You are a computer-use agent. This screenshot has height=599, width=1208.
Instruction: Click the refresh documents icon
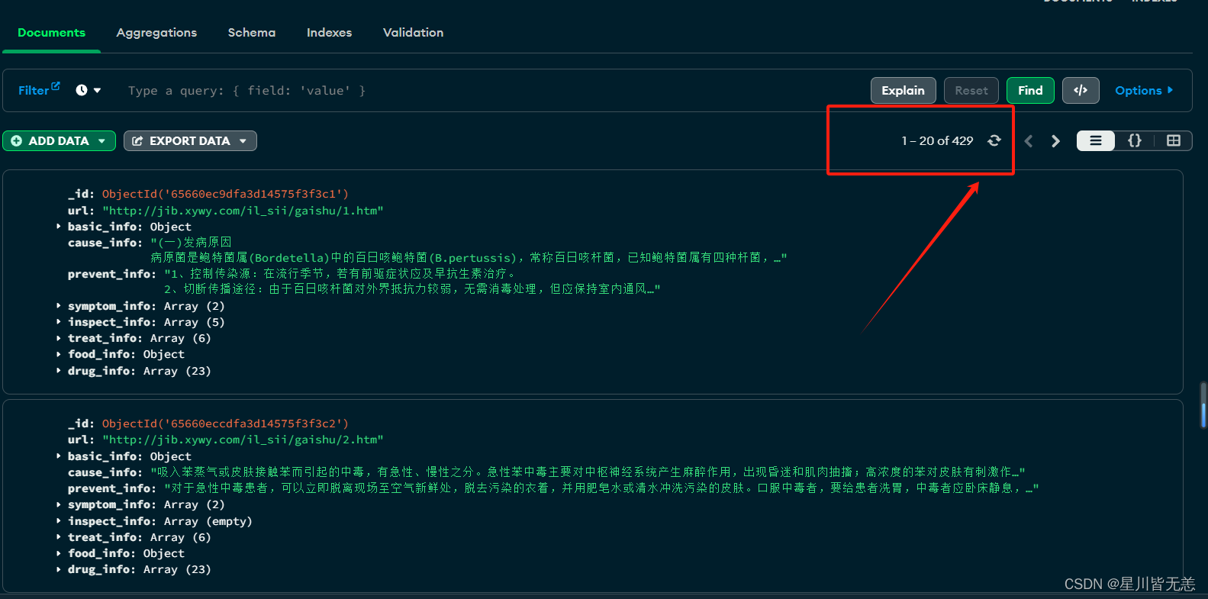[x=994, y=140]
